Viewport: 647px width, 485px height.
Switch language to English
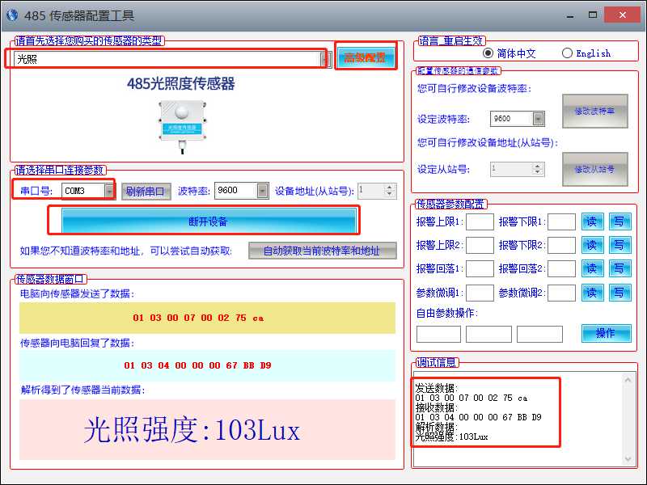coord(568,53)
